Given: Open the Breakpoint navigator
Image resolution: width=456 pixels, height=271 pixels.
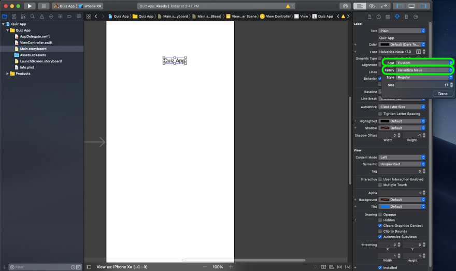Looking at the screenshot, I should pyautogui.click(x=69, y=17).
